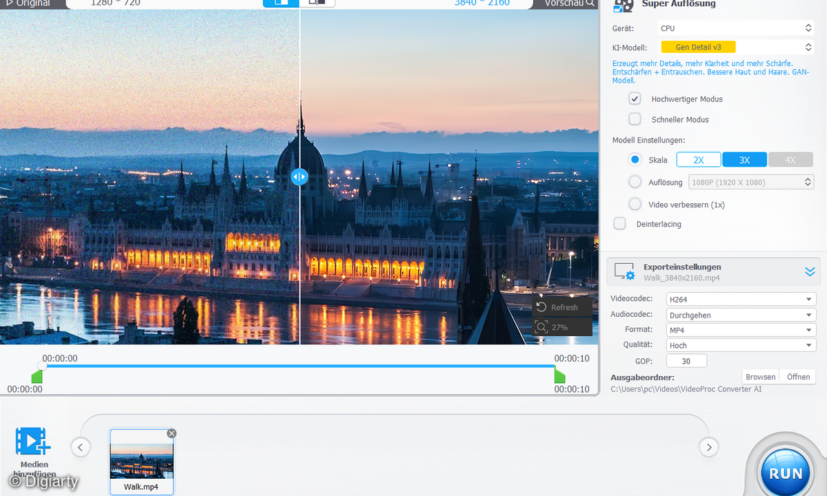Click the 27% zoom level icon
Viewport: 827px width, 496px height.
click(542, 327)
